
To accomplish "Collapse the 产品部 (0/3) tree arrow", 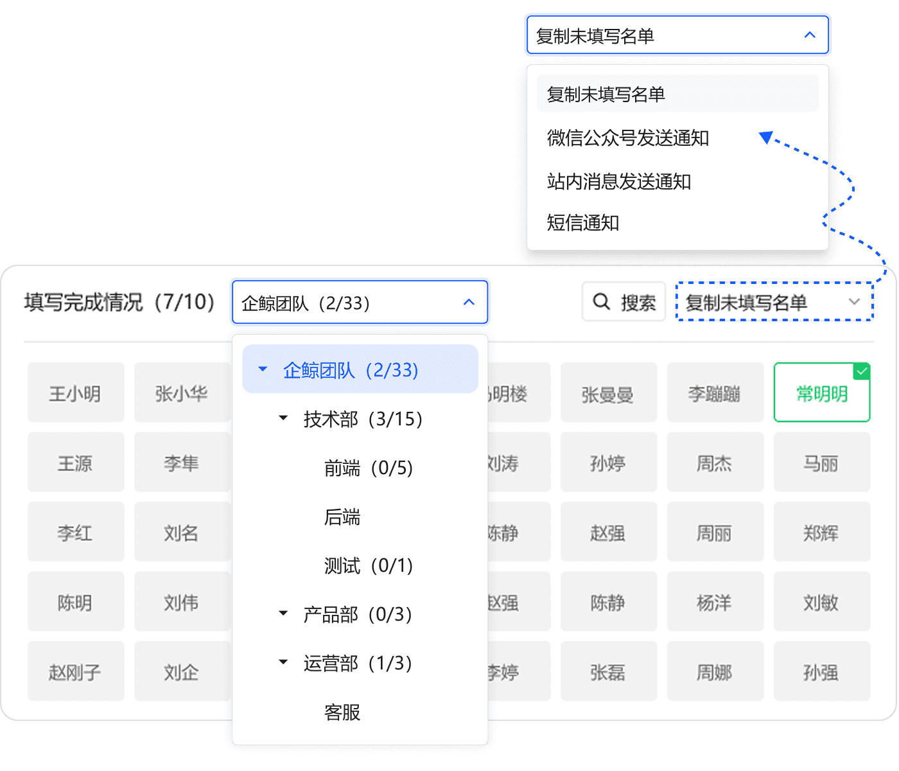I will 283,614.
